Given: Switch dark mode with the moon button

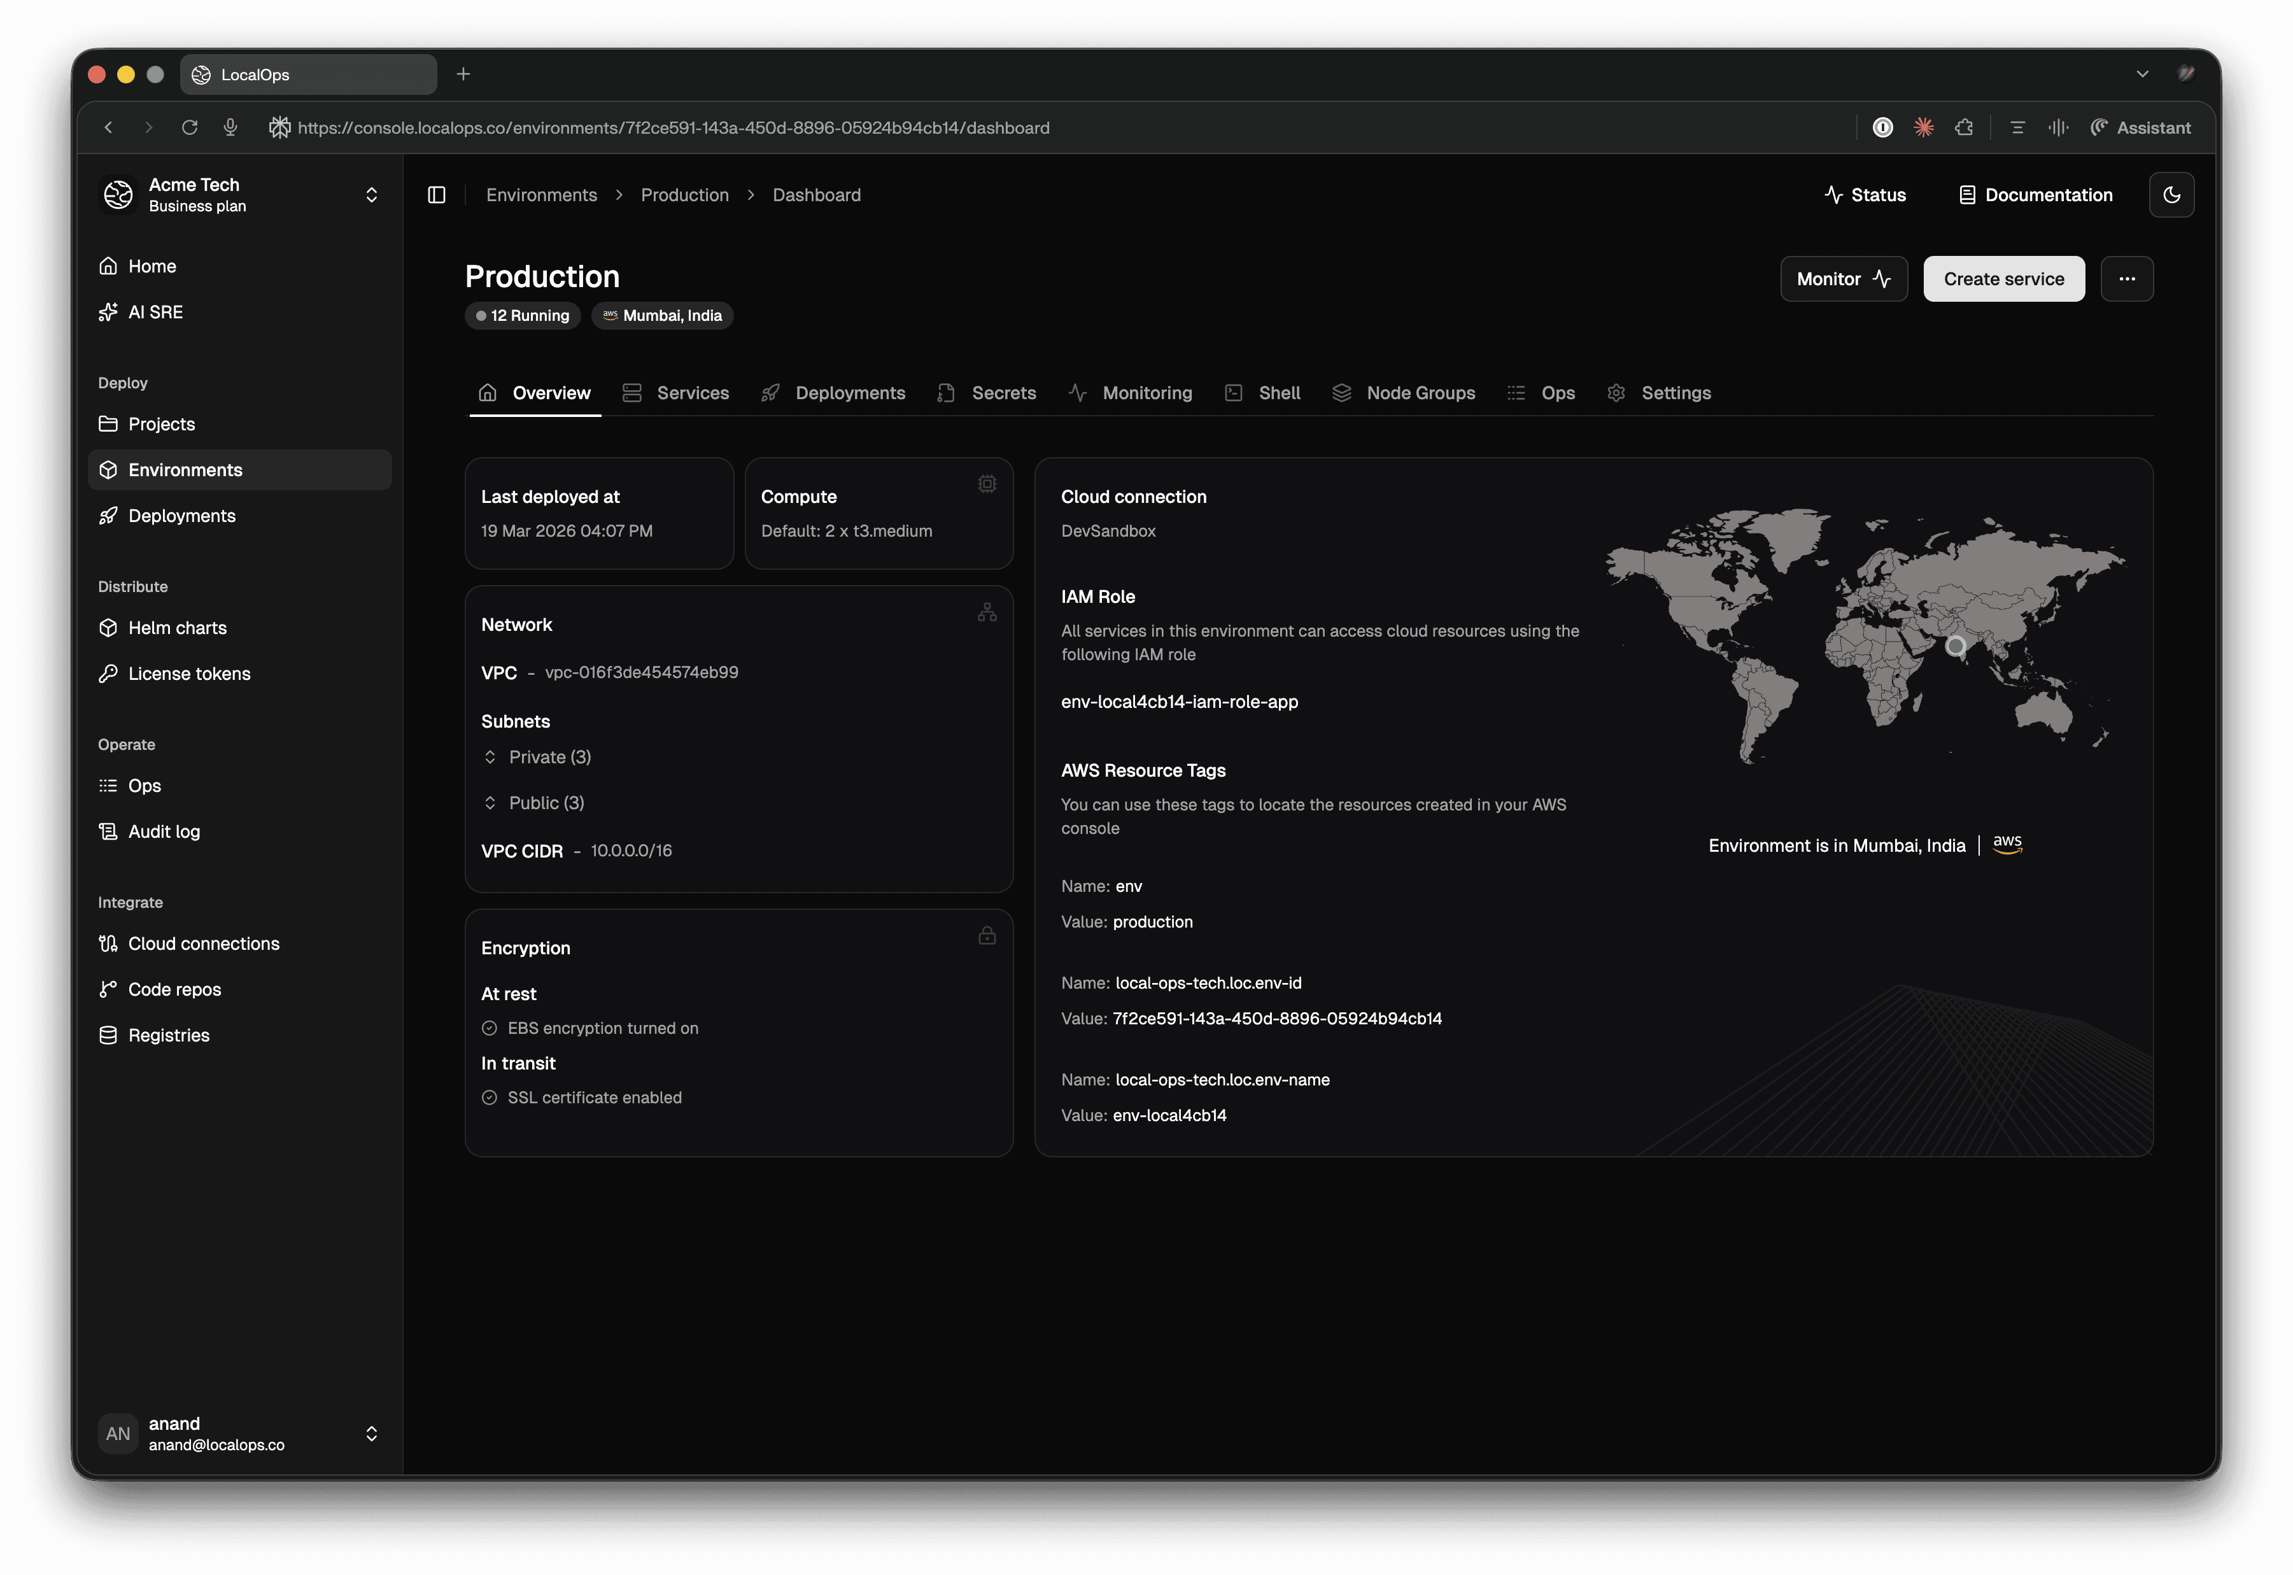Looking at the screenshot, I should point(2171,195).
